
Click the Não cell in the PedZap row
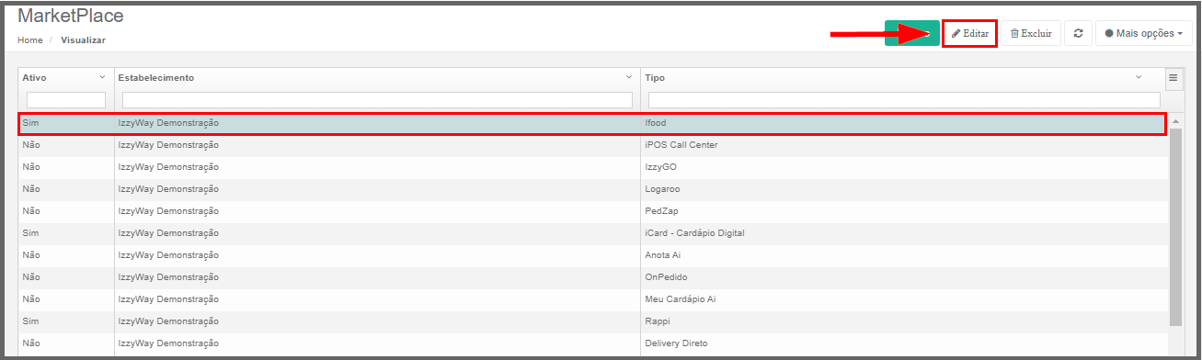[31, 211]
